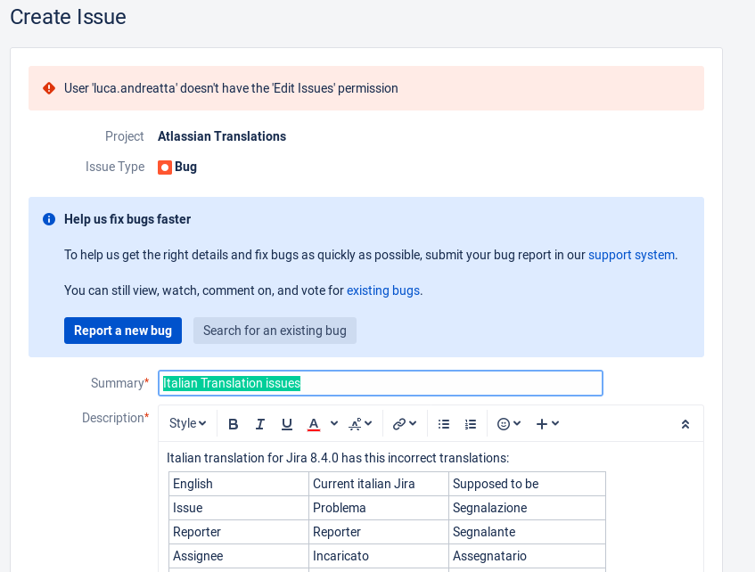The image size is (755, 572).
Task: Open the existing bugs link
Action: (383, 290)
